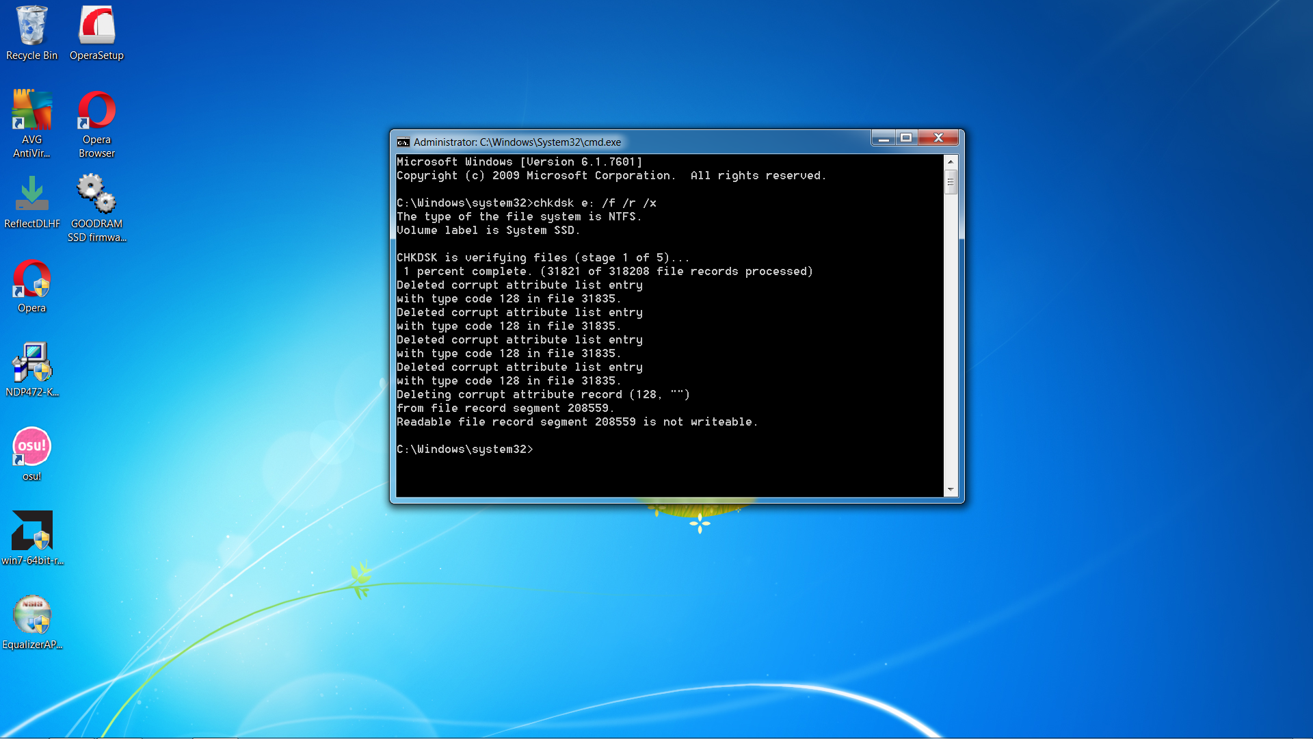This screenshot has width=1313, height=739.
Task: Click the 'is not writeable.' error line
Action: (577, 422)
